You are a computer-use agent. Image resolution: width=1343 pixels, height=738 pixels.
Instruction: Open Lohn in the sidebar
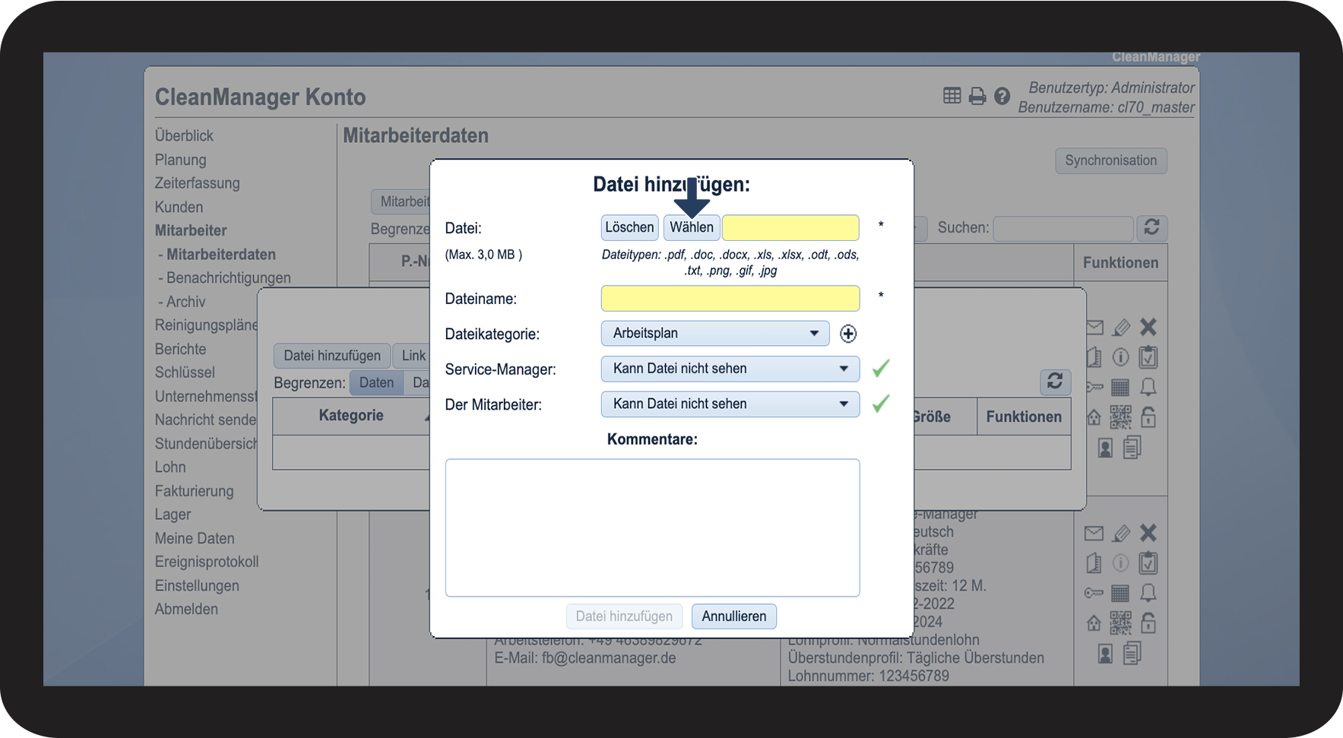(170, 467)
